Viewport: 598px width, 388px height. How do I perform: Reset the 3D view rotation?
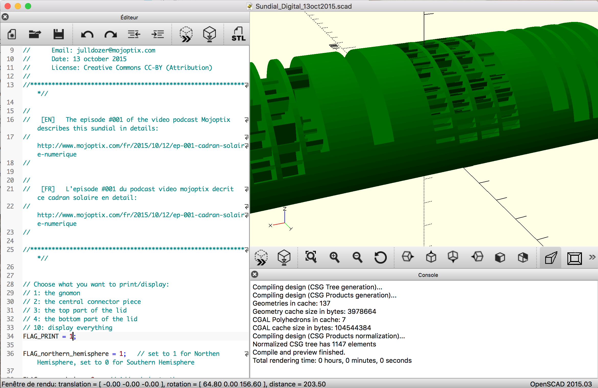(380, 257)
